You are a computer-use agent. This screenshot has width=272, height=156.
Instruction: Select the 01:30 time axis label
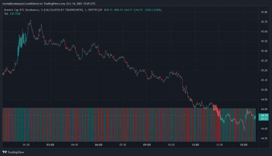[26, 145]
